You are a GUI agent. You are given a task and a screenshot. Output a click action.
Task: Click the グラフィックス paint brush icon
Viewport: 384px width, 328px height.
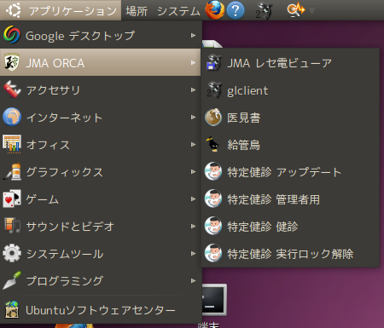point(12,171)
